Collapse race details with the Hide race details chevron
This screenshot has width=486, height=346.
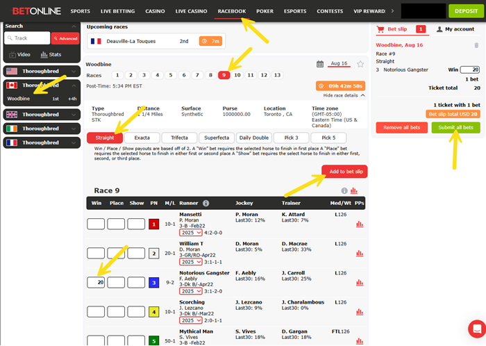tap(364, 95)
